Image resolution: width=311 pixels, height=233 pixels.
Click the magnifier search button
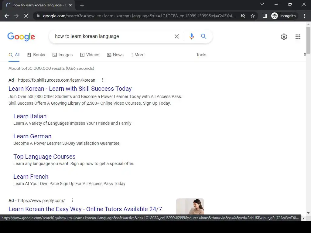[x=203, y=36]
